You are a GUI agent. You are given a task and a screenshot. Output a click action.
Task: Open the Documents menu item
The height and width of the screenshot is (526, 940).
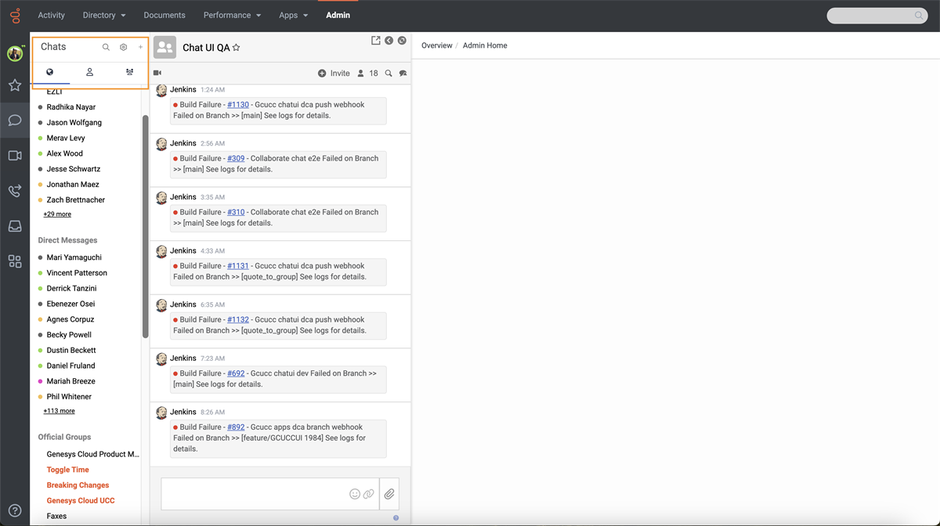tap(164, 15)
